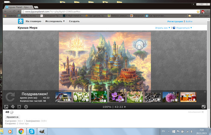Expand the Играть как dropdown

(162, 28)
